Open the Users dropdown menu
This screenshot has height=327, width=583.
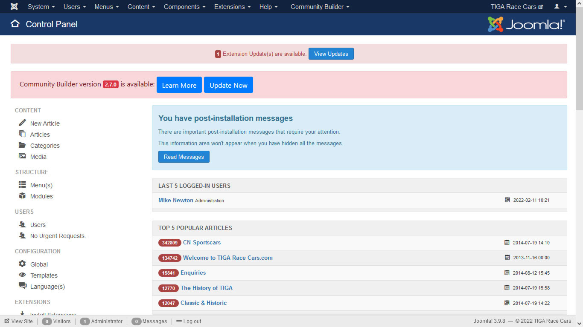[x=75, y=7]
